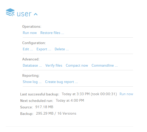The height and width of the screenshot is (132, 147).
Task: Open Restore files dialog
Action: click(x=52, y=33)
